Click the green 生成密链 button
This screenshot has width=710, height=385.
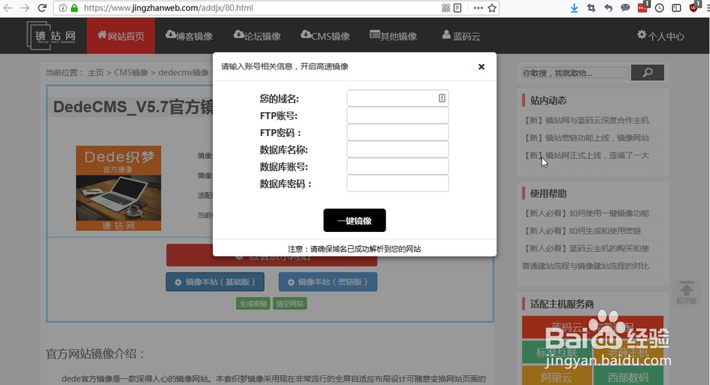click(253, 303)
